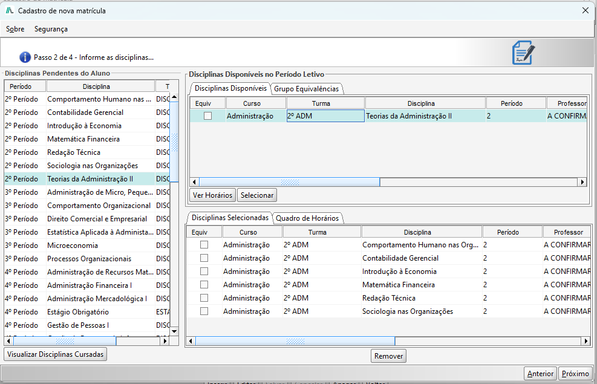
Task: Switch to Quadro de Horários tab
Action: click(x=307, y=218)
